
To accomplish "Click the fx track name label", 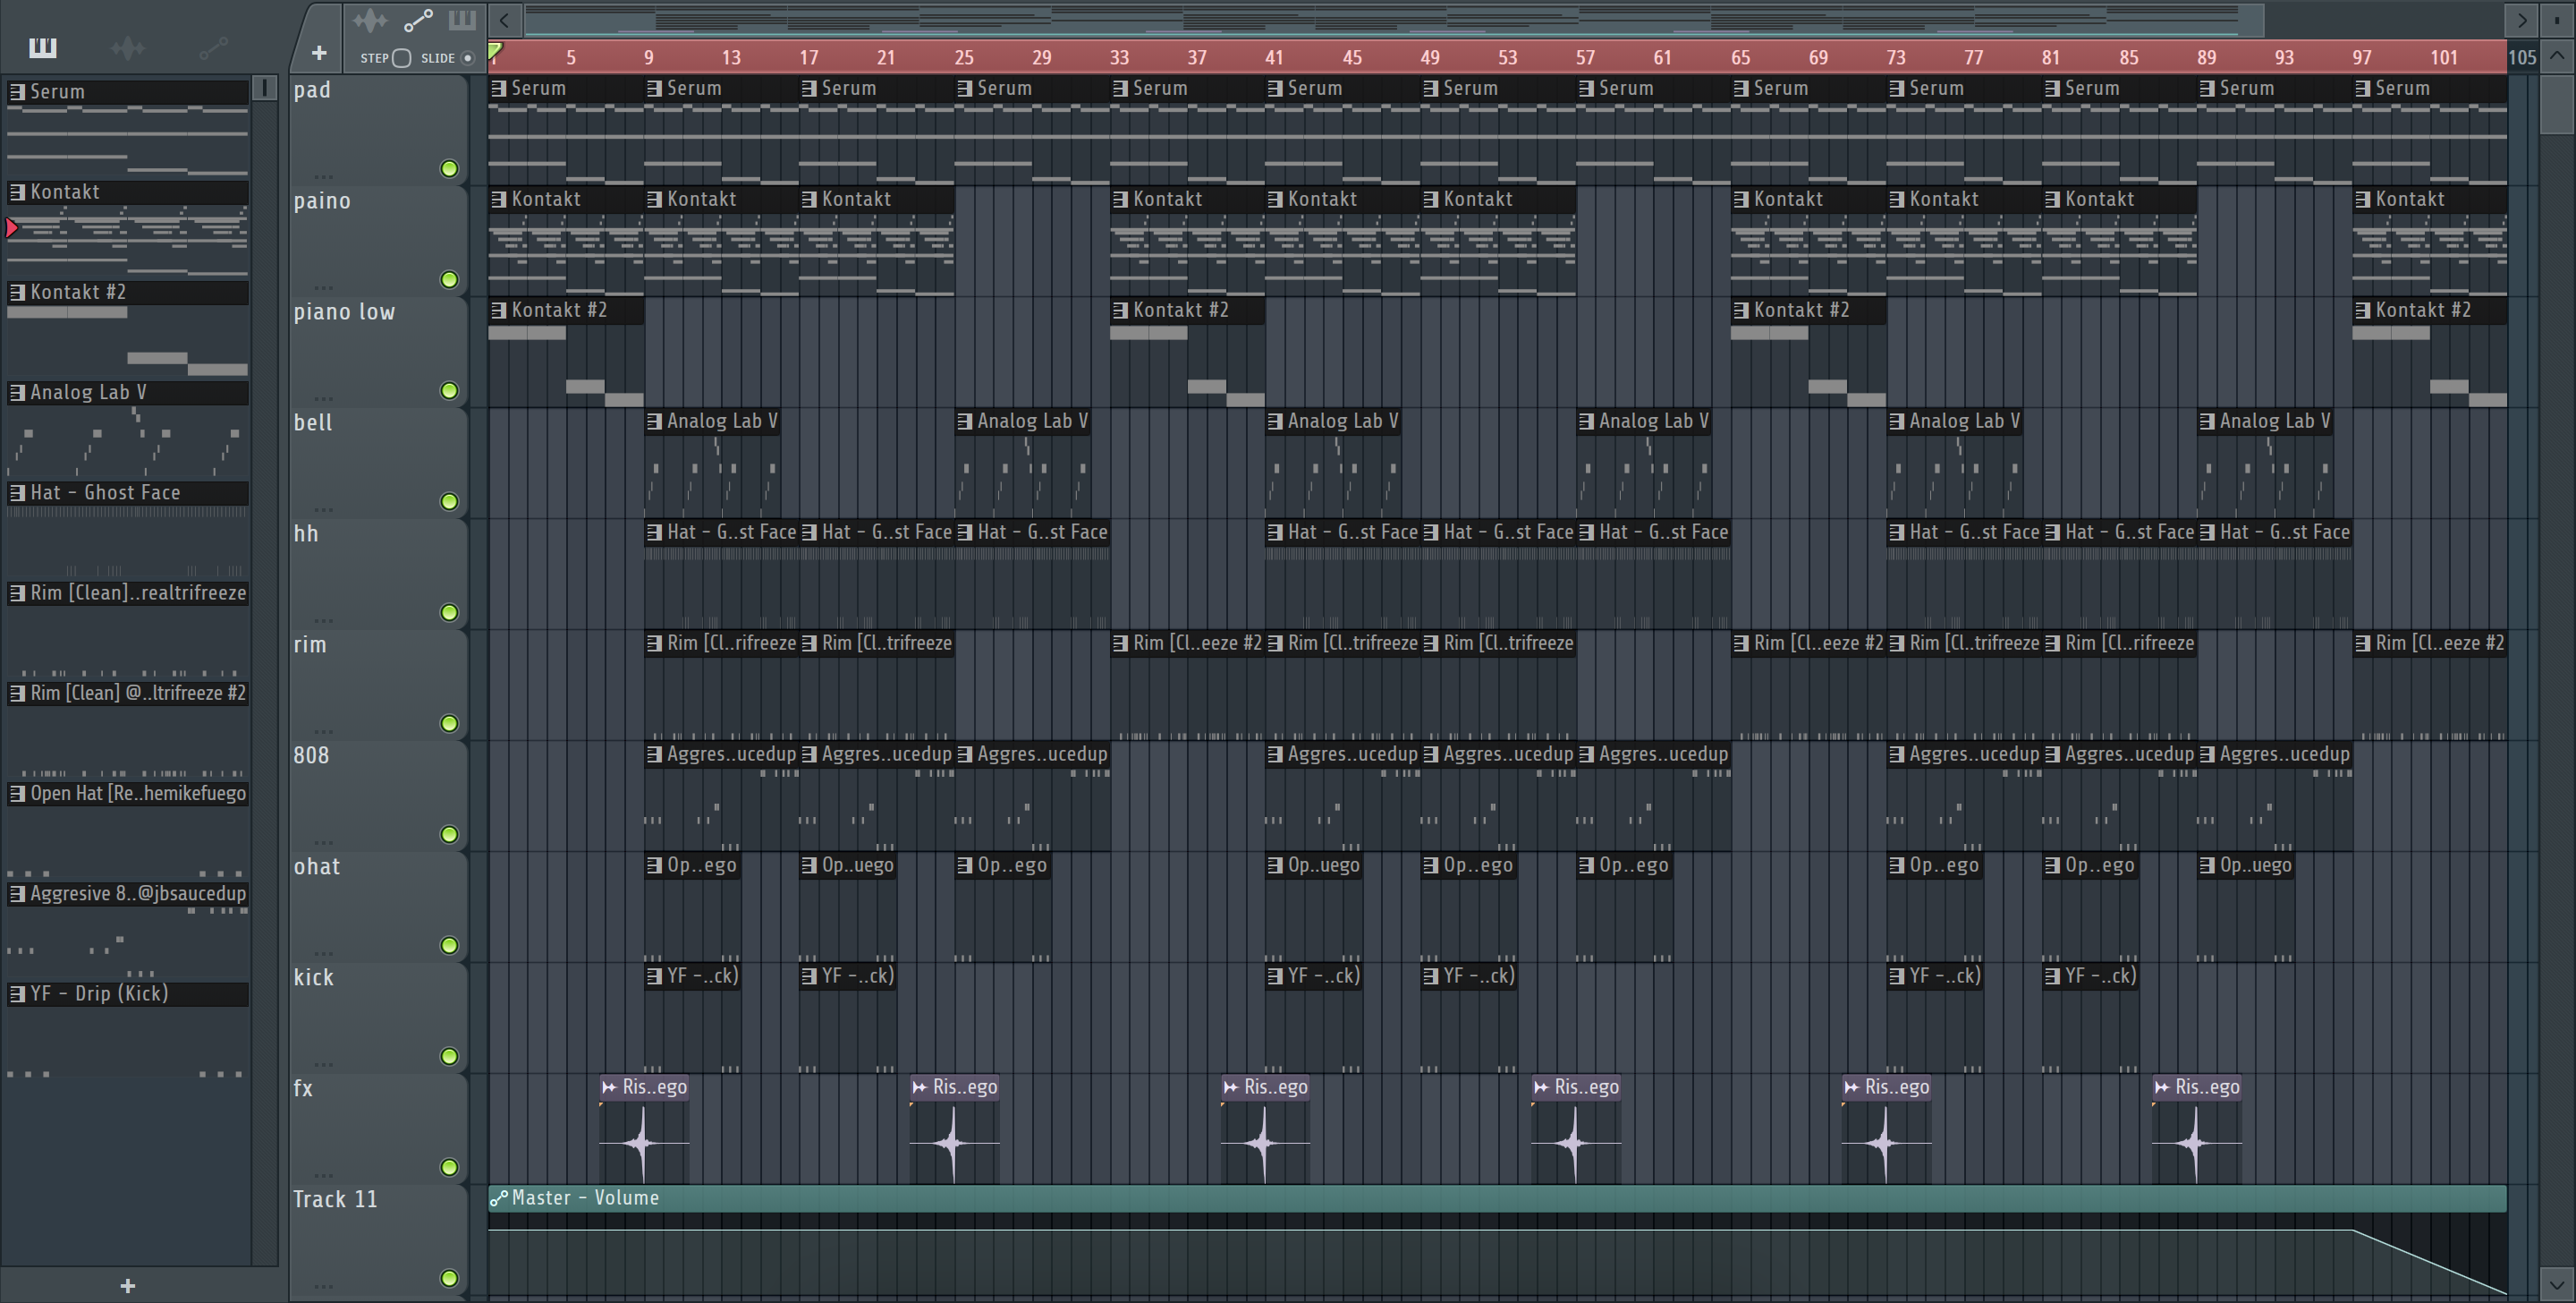I will click(303, 1089).
